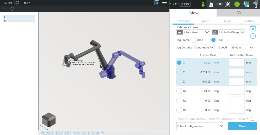The width and height of the screenshot is (260, 135).
Task: Click the collision glove icon
Action: [x=228, y=4]
